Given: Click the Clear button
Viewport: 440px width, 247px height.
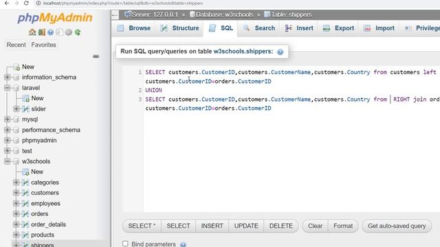Looking at the screenshot, I should click(315, 226).
